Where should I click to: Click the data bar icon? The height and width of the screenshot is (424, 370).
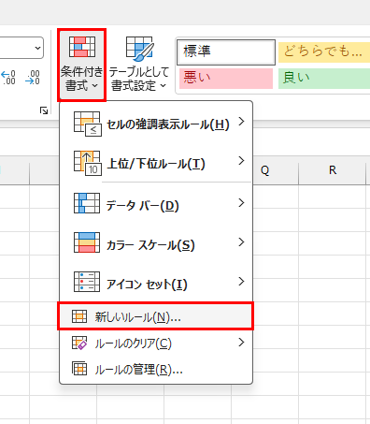pyautogui.click(x=87, y=203)
